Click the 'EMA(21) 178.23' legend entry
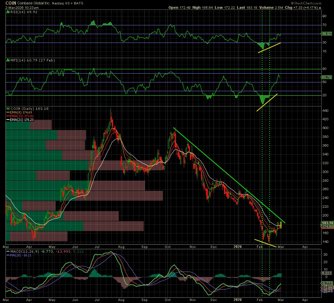The image size is (334, 303). (x=22, y=120)
